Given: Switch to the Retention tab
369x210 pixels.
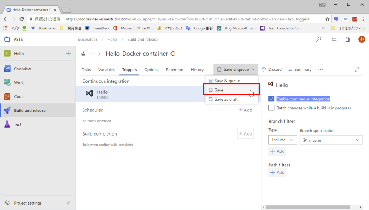Looking at the screenshot, I should coord(174,70).
